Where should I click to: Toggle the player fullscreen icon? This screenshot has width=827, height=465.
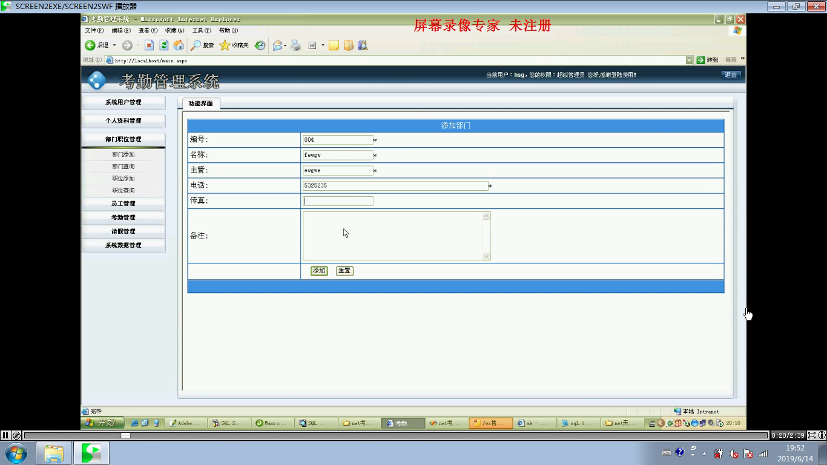pos(812,435)
